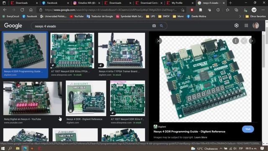Open Traductor de Google bookmark

click(x=100, y=16)
